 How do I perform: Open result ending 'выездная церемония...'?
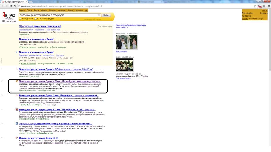(60, 81)
